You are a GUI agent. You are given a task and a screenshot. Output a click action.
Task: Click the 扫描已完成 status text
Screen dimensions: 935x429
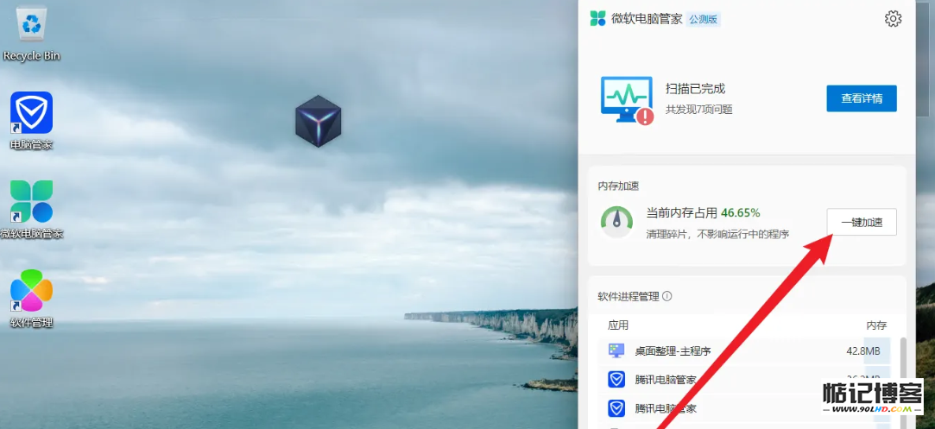(x=695, y=89)
